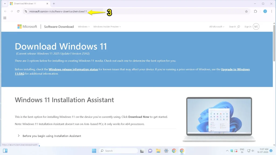This screenshot has width=276, height=155.
Task: Open Windows release information status link
Action: click(x=73, y=69)
